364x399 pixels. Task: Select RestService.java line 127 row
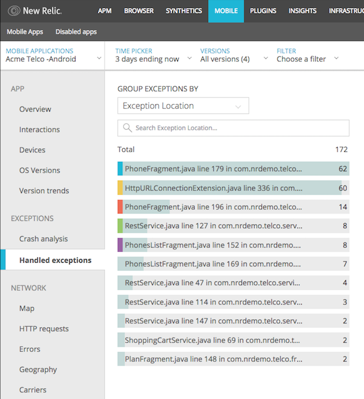[x=233, y=226]
